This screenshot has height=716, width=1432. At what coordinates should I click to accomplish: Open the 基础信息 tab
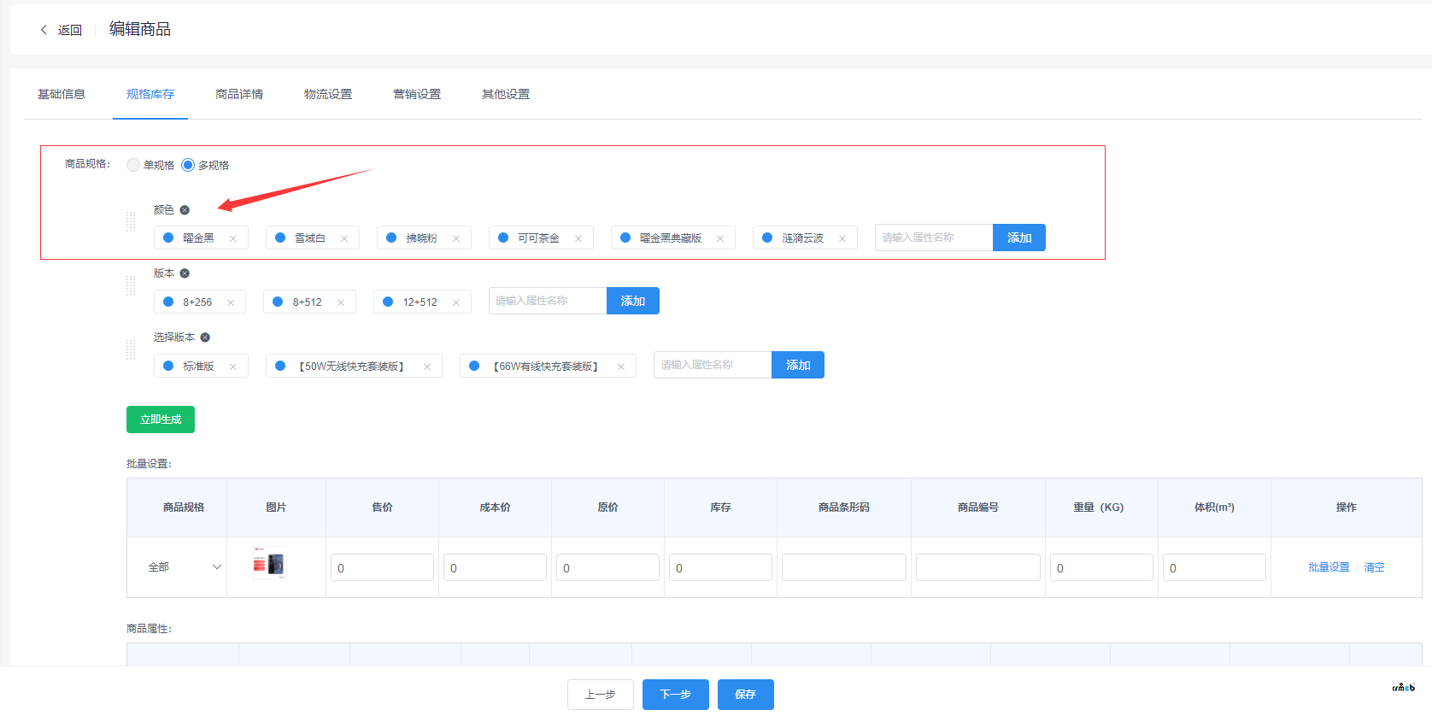pyautogui.click(x=62, y=94)
